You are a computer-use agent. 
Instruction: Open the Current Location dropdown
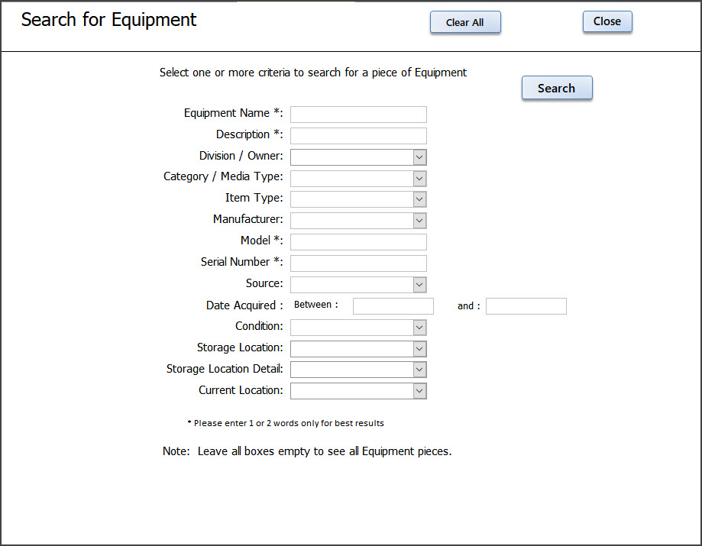tap(357, 391)
